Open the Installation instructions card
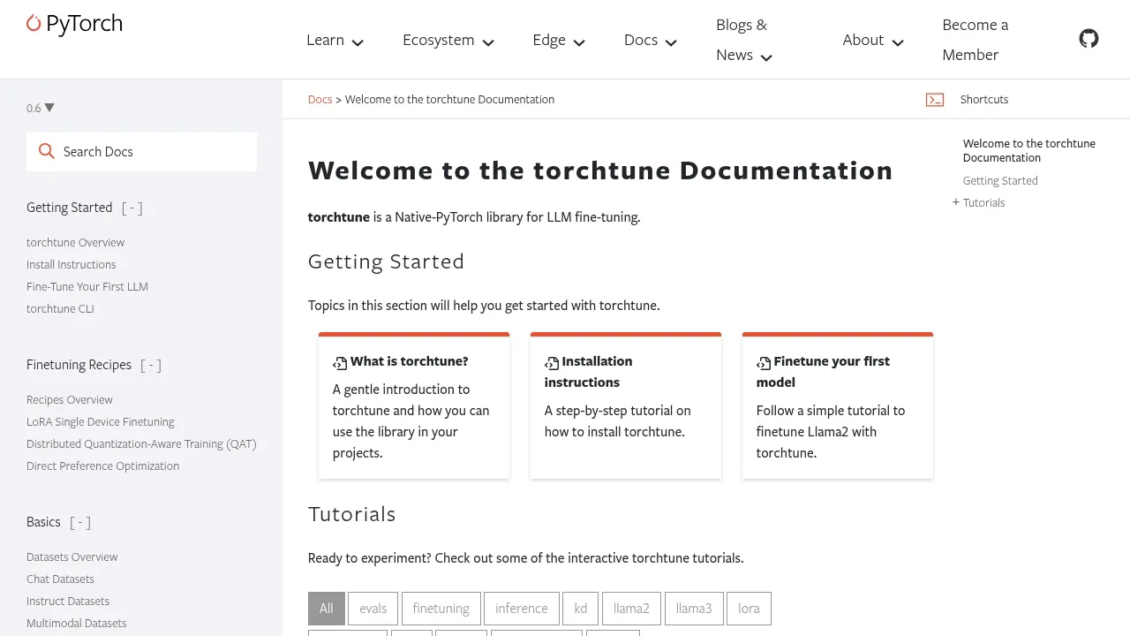1130x636 pixels. [x=626, y=405]
